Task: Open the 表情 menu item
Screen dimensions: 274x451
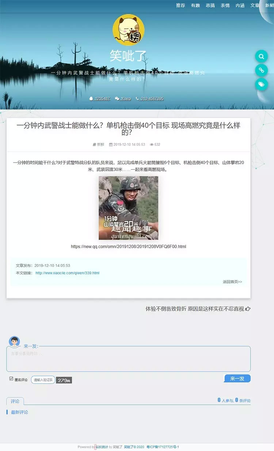Action: (x=225, y=5)
